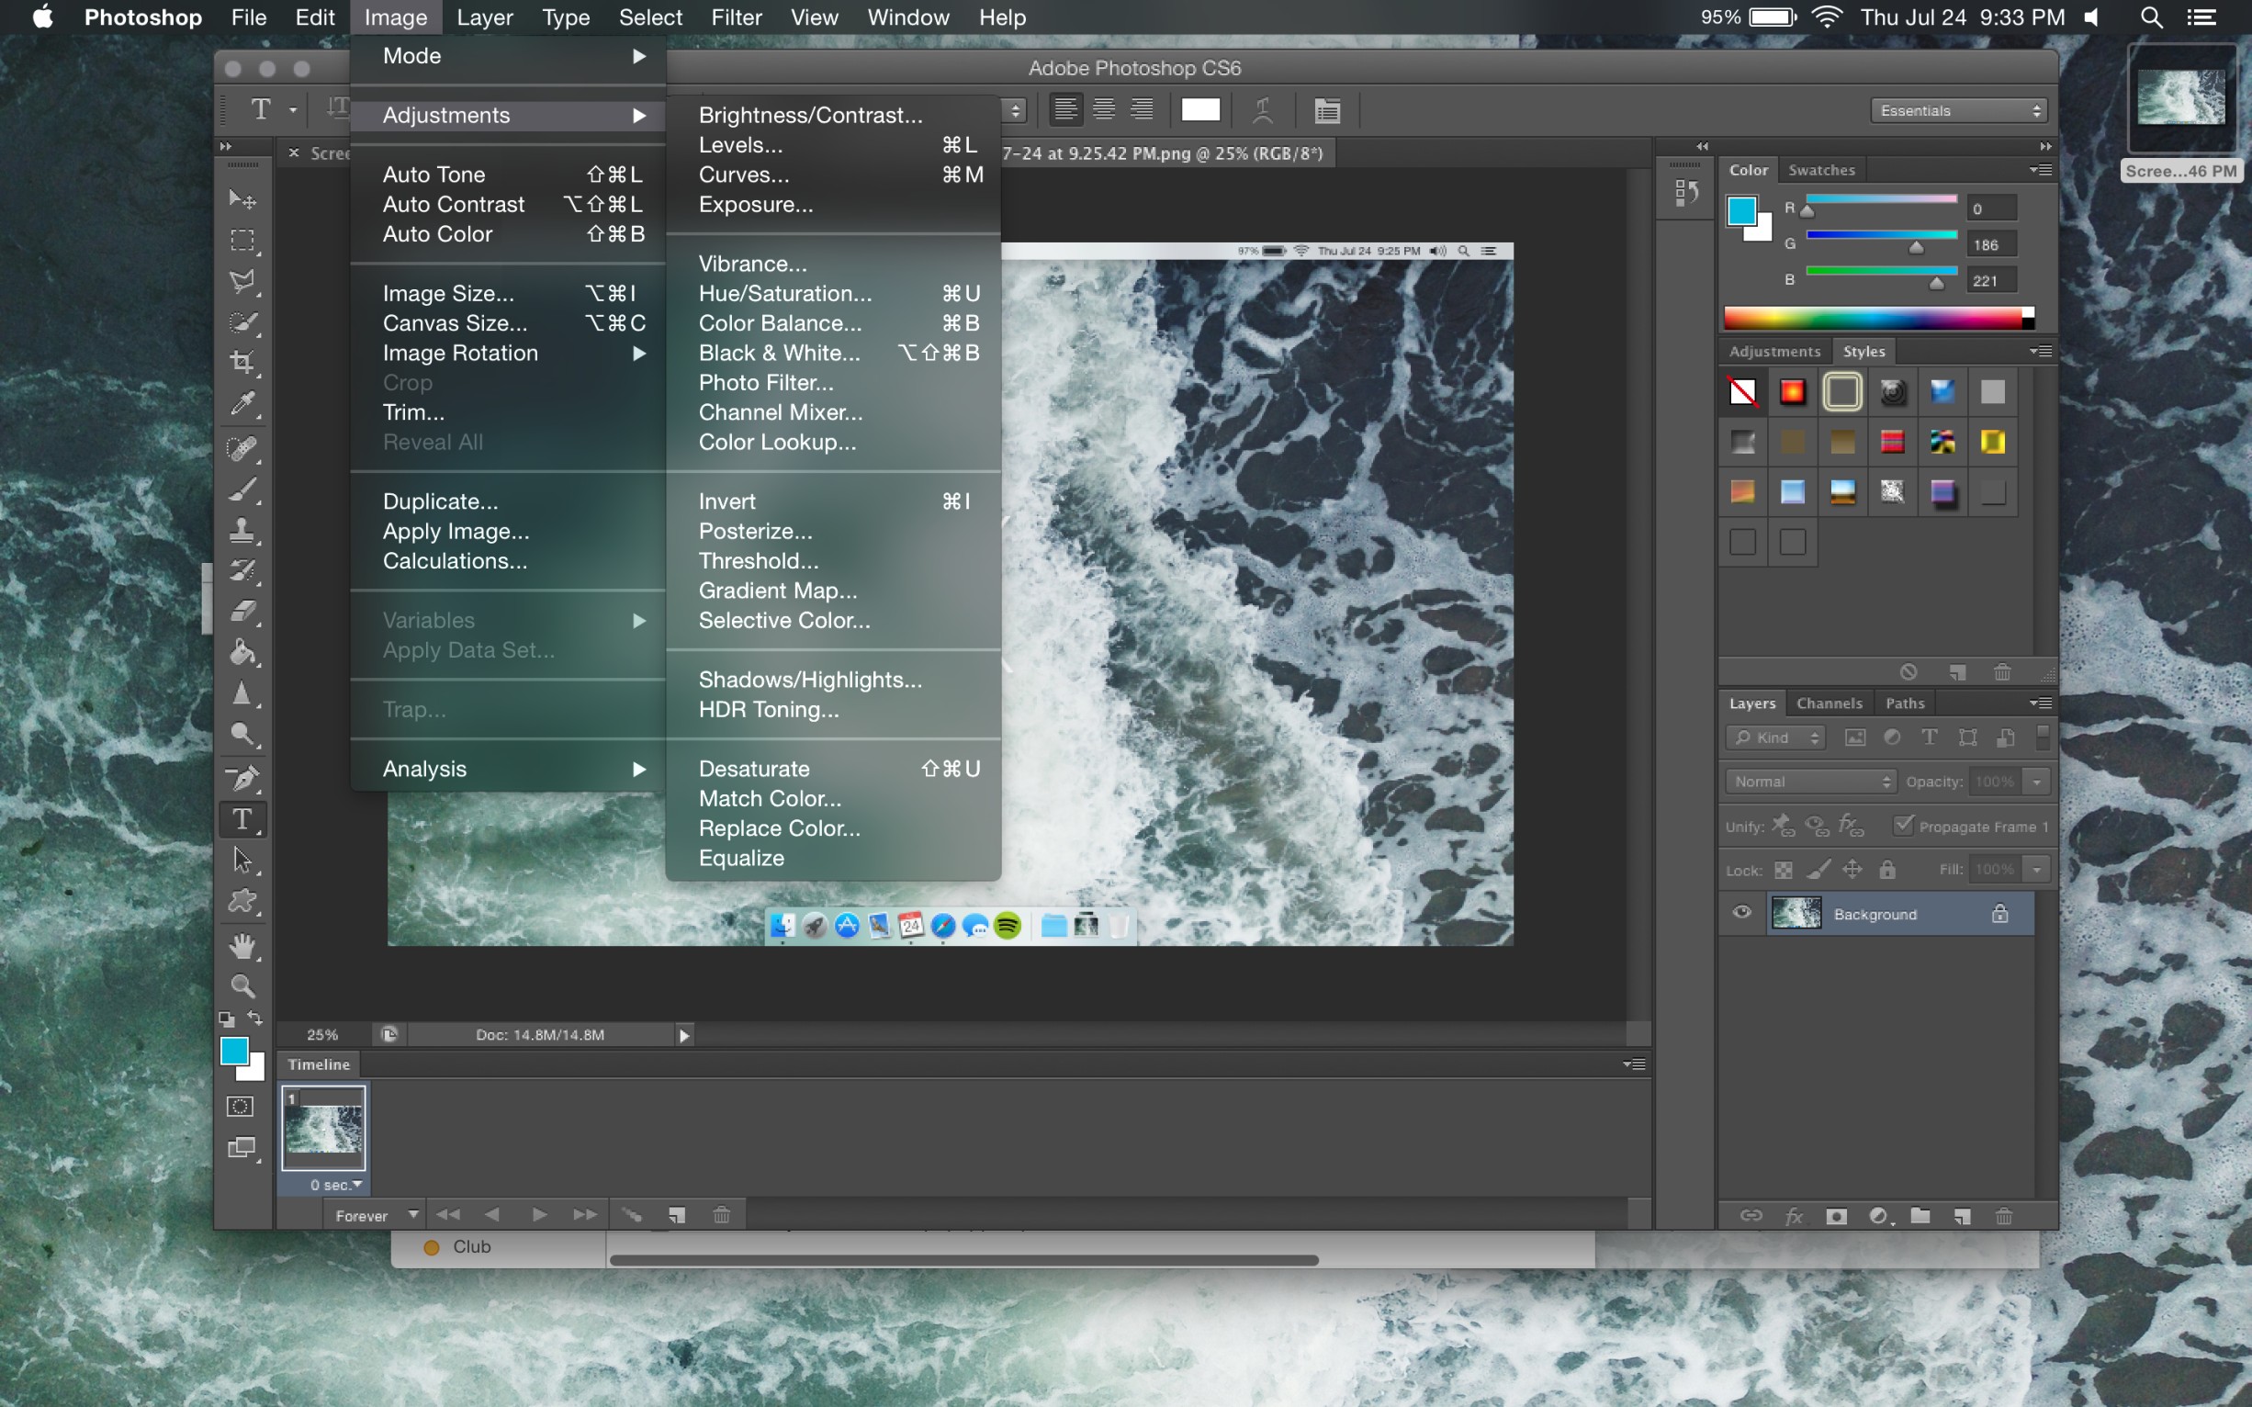
Task: Select the Eyedropper tool
Action: (242, 403)
